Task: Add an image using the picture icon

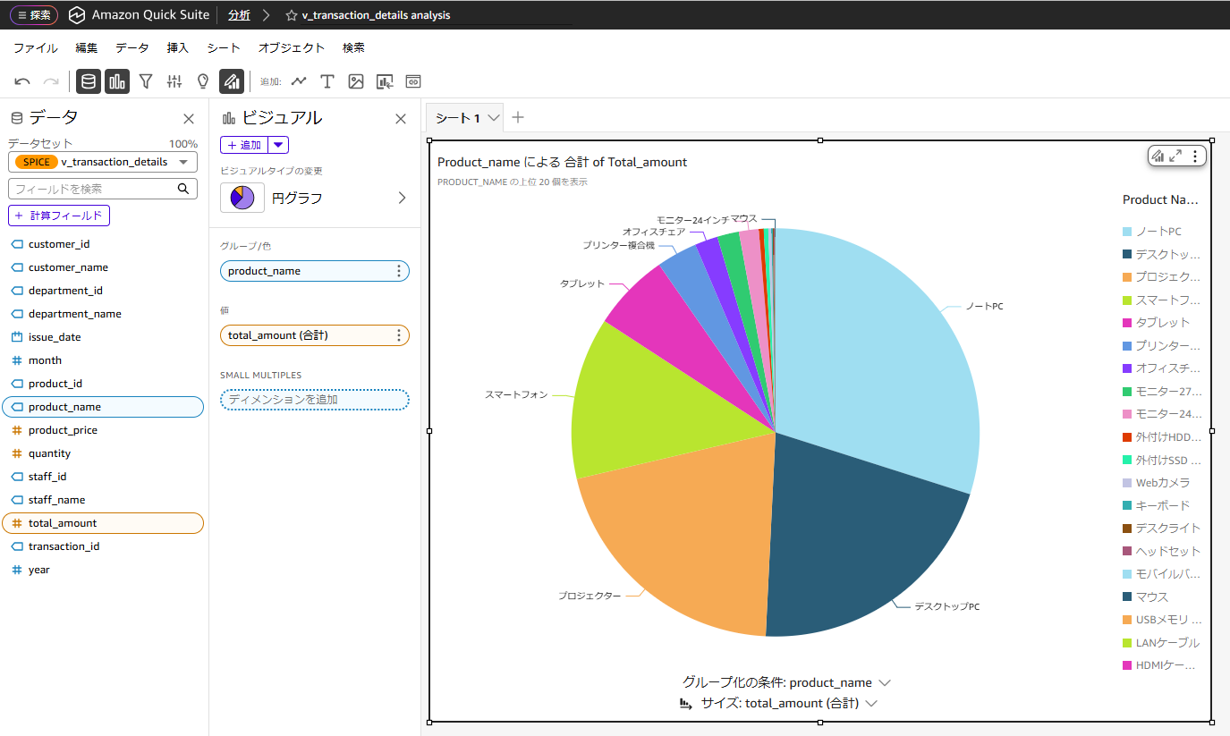Action: (356, 81)
